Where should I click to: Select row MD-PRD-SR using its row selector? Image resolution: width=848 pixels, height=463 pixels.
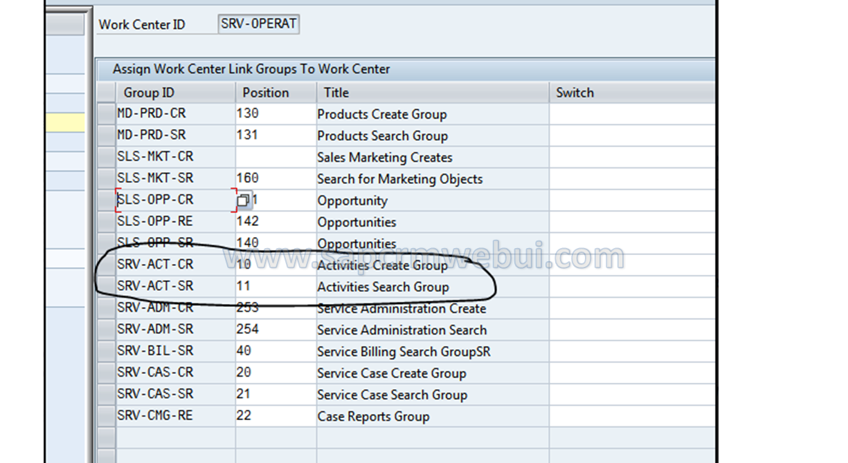(106, 135)
